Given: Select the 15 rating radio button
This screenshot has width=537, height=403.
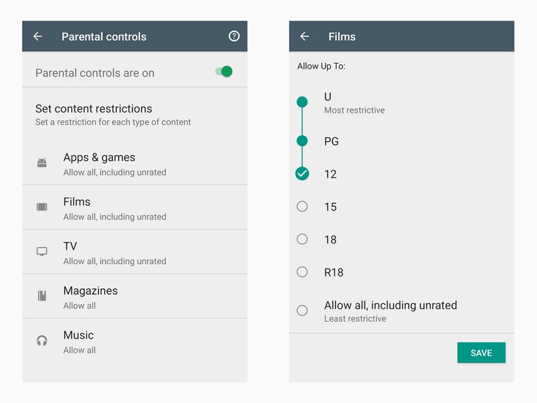Looking at the screenshot, I should coord(302,206).
